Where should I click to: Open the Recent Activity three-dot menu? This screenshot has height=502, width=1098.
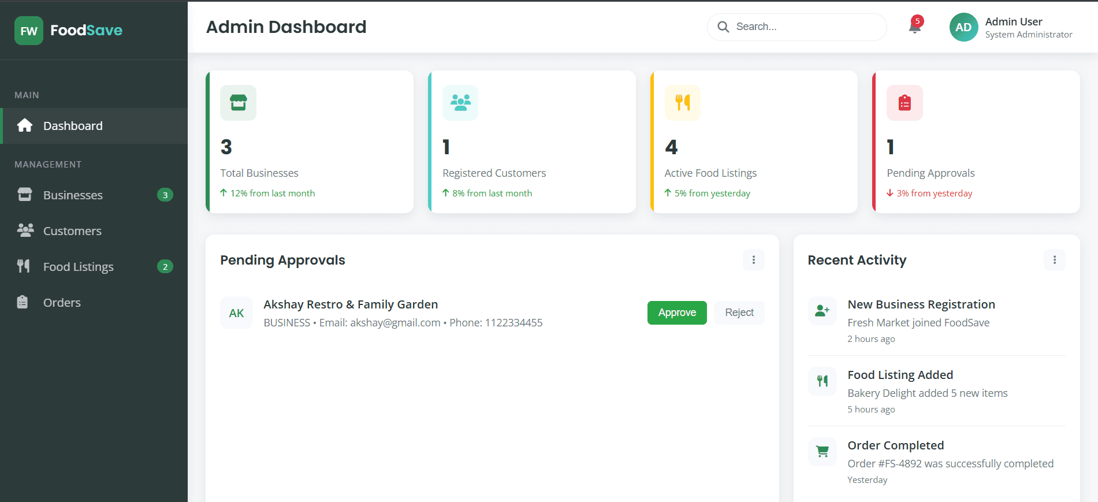tap(1055, 260)
